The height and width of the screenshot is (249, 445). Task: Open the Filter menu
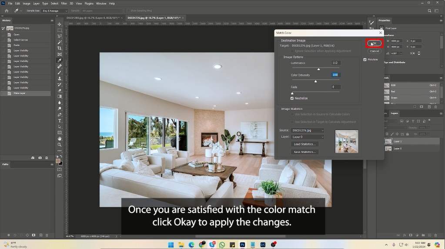[x=64, y=3]
